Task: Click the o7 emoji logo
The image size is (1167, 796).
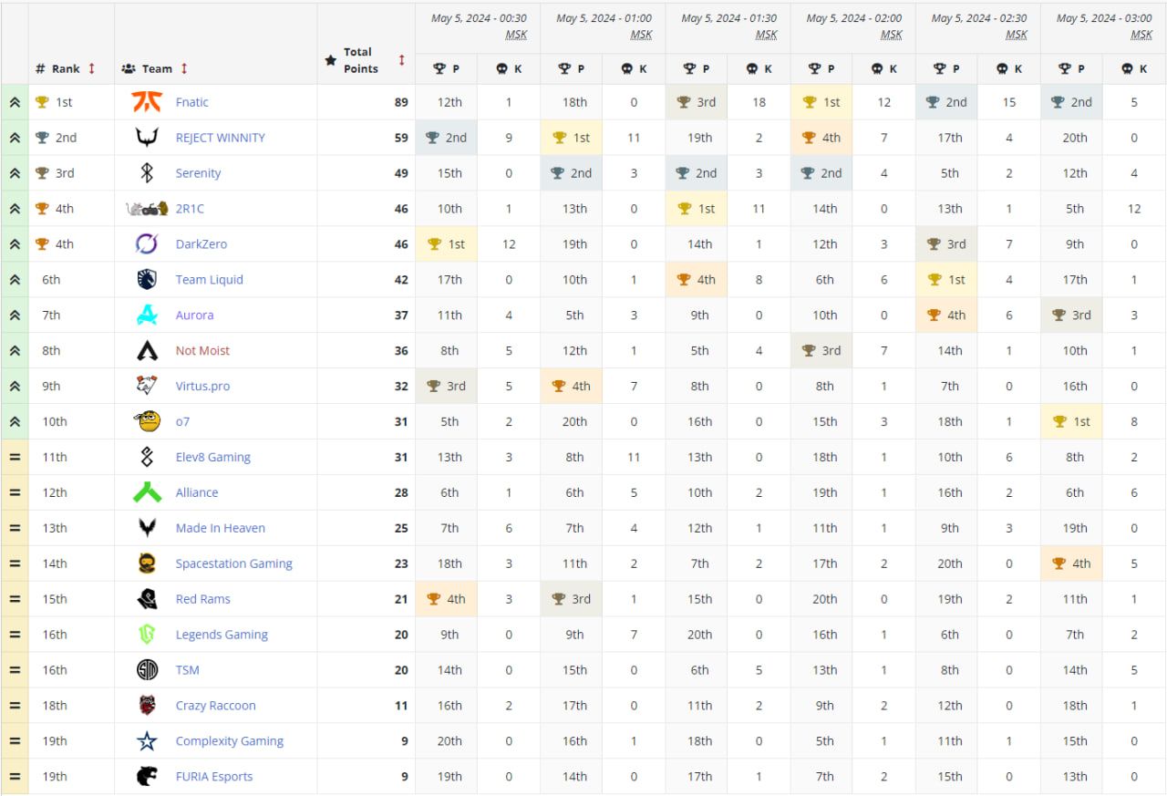Action: click(x=147, y=421)
